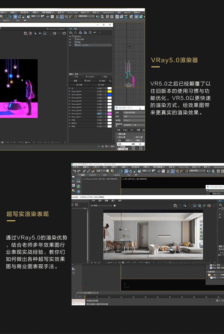224x334 pixels.
Task: Select the LightMix radio button in properties
Action: click(x=86, y=77)
